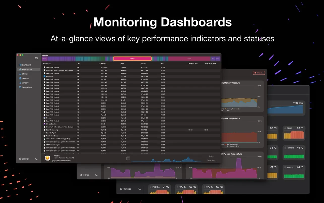The image size is (324, 203).
Task: Select the pink Sketch memory segment
Action: point(132,59)
